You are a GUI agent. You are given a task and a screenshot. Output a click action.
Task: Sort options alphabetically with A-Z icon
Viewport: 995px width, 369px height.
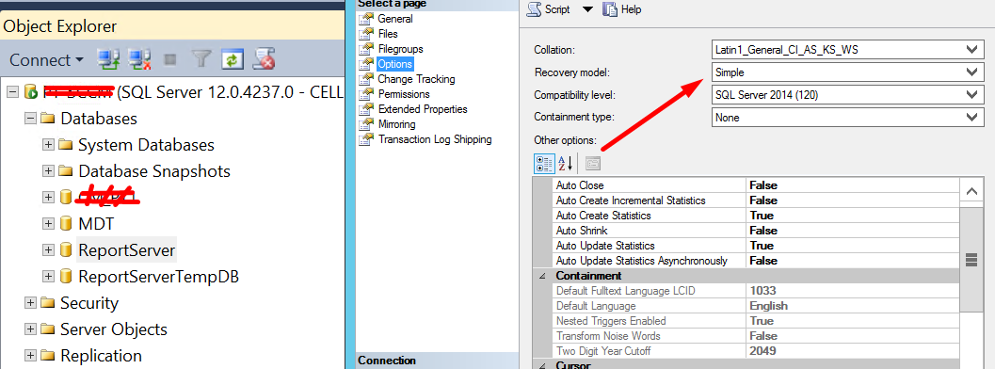pyautogui.click(x=566, y=164)
